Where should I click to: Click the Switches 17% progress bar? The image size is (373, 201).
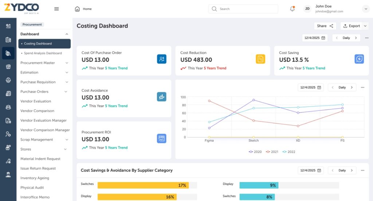point(143,185)
